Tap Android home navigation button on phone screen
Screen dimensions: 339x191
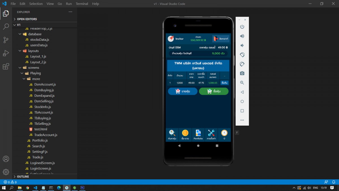[198, 146]
